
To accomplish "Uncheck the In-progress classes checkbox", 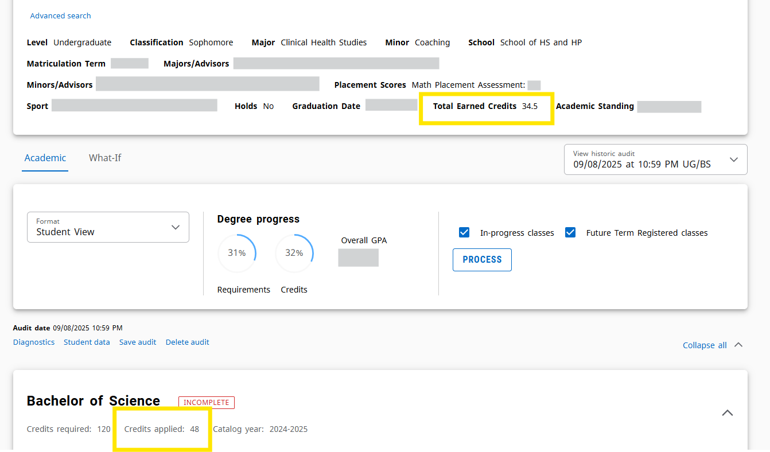I will pos(465,233).
